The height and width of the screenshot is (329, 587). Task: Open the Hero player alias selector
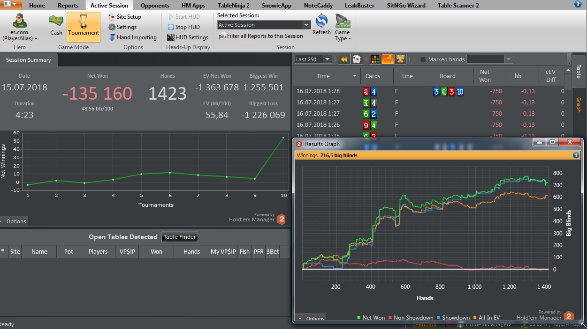20,28
